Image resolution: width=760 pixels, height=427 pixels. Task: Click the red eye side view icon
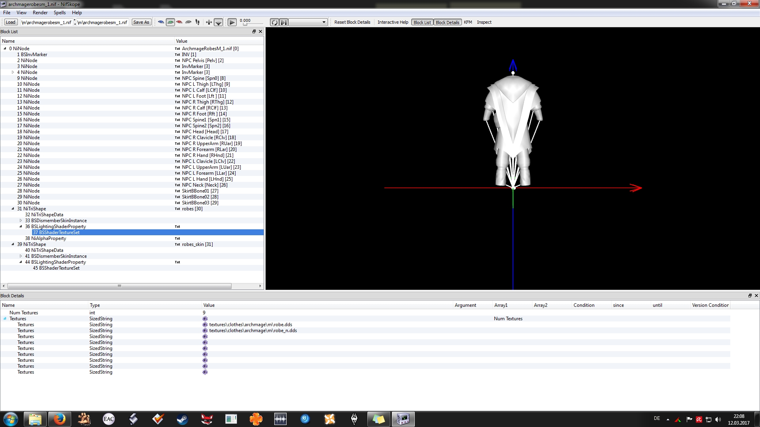coord(179,22)
